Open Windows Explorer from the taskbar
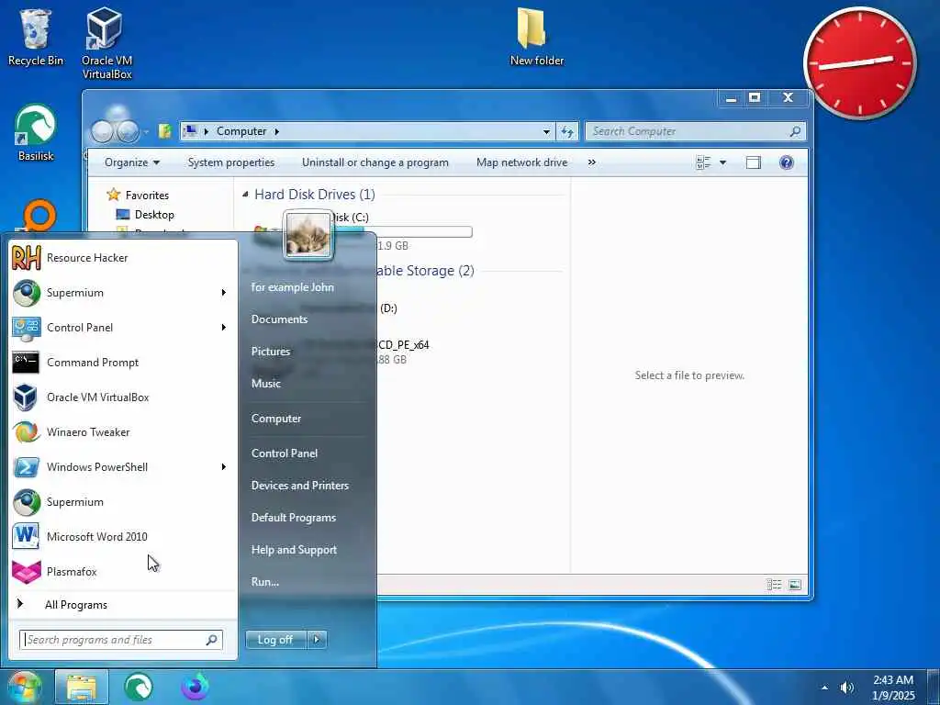 (82, 687)
